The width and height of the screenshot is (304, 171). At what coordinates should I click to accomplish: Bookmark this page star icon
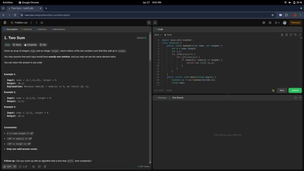pos(272,15)
